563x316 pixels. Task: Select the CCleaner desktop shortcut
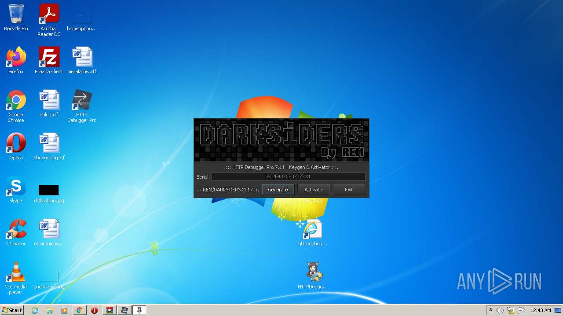coord(16,233)
